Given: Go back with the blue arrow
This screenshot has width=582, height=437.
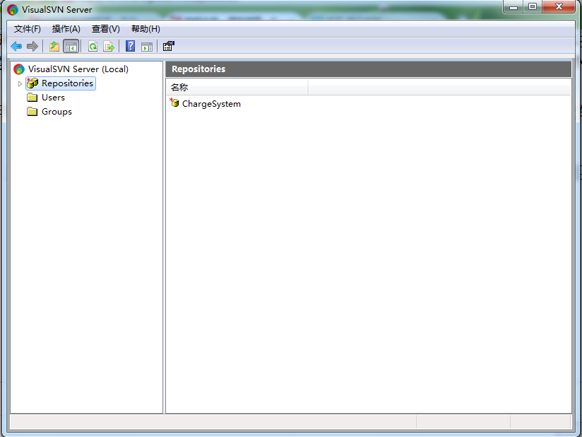Looking at the screenshot, I should (16, 47).
